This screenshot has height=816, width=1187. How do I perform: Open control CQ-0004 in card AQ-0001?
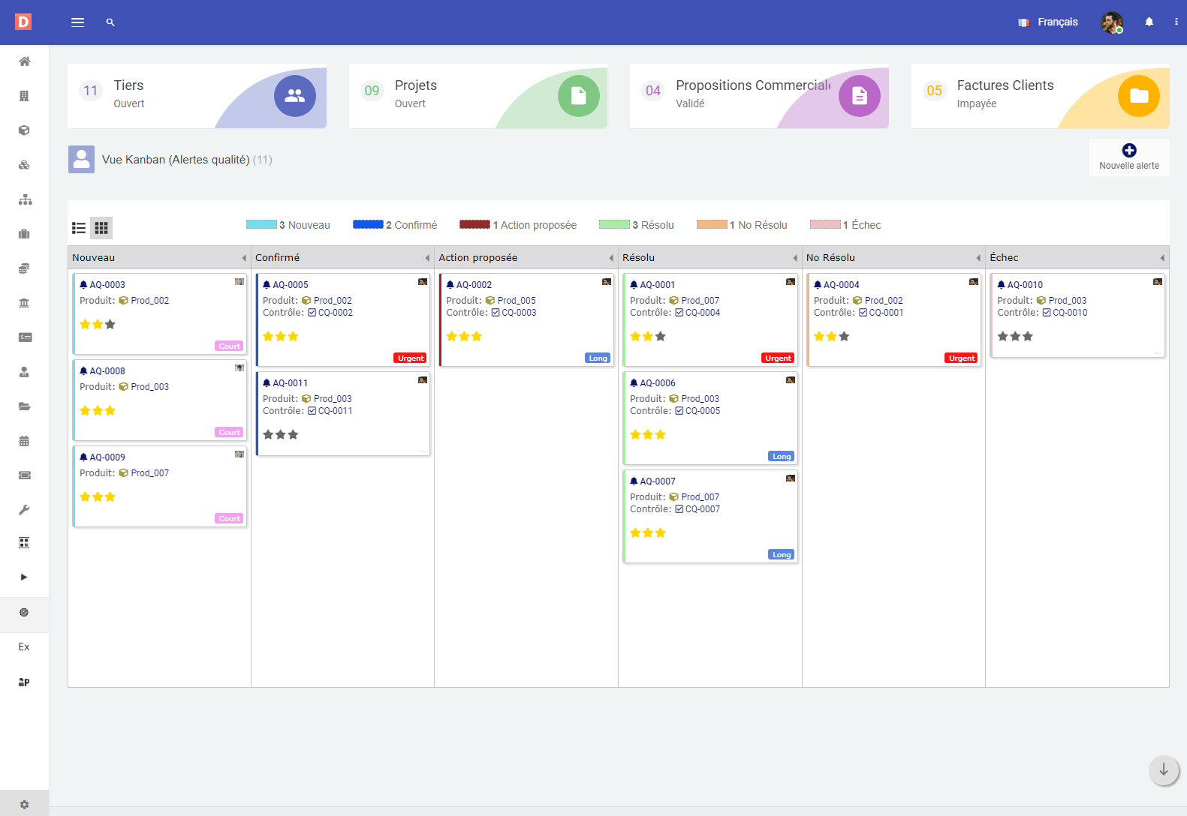(x=703, y=313)
